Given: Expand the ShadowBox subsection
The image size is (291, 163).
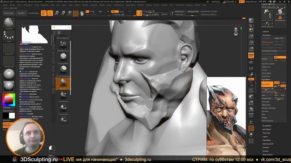Looking at the screenshot, I should click(266, 73).
